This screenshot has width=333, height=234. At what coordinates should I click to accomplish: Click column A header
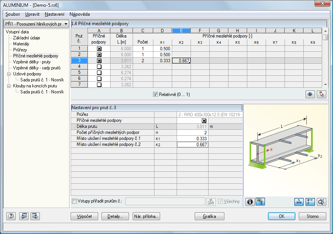click(99, 30)
